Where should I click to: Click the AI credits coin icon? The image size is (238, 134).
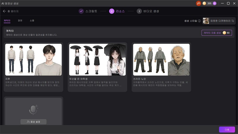[204, 3]
